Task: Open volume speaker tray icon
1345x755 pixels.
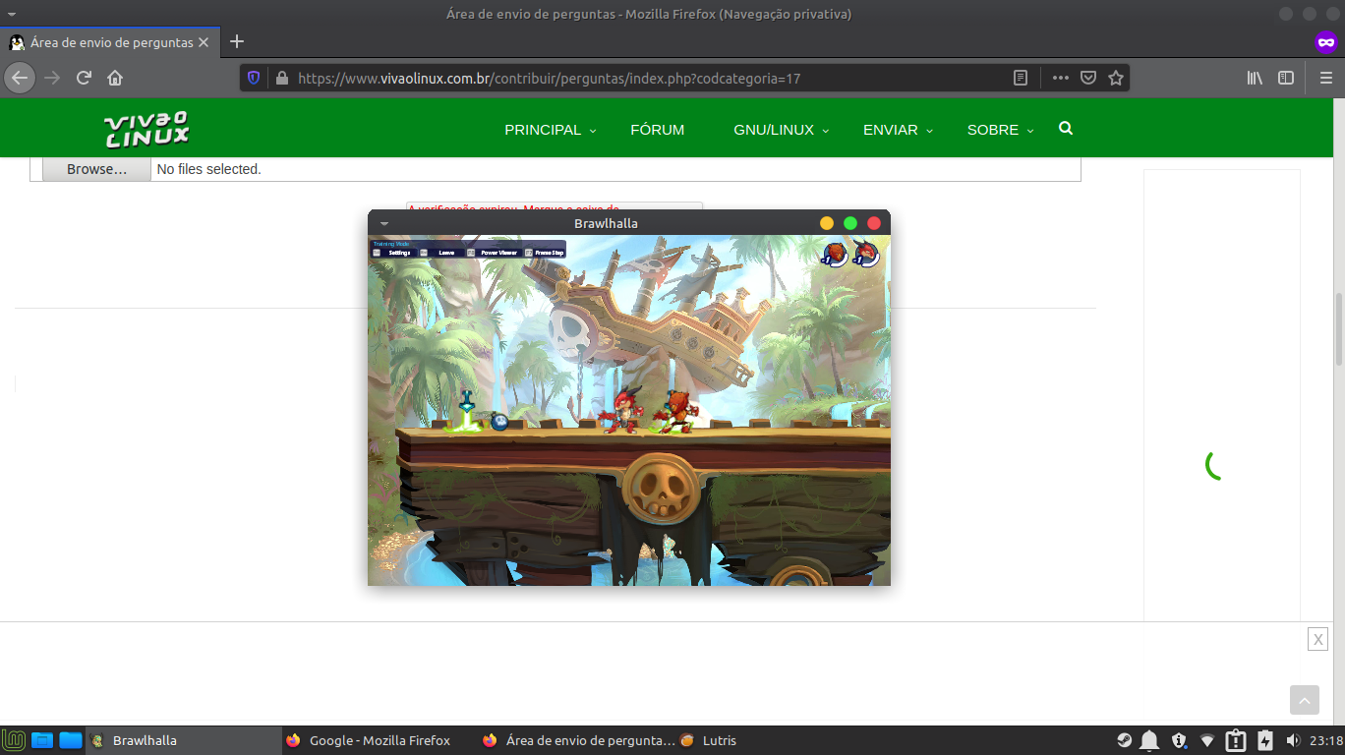Action: tap(1293, 740)
